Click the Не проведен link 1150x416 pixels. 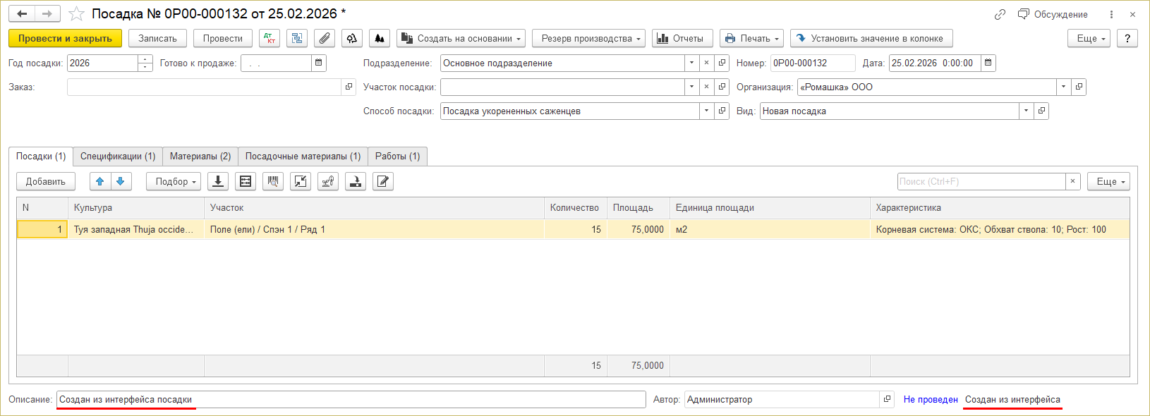click(x=931, y=400)
